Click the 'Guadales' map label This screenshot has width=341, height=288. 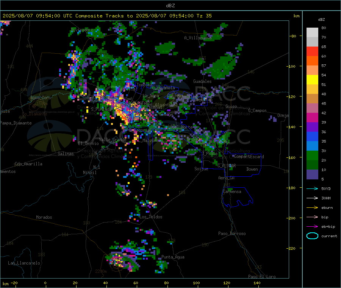coord(202,81)
